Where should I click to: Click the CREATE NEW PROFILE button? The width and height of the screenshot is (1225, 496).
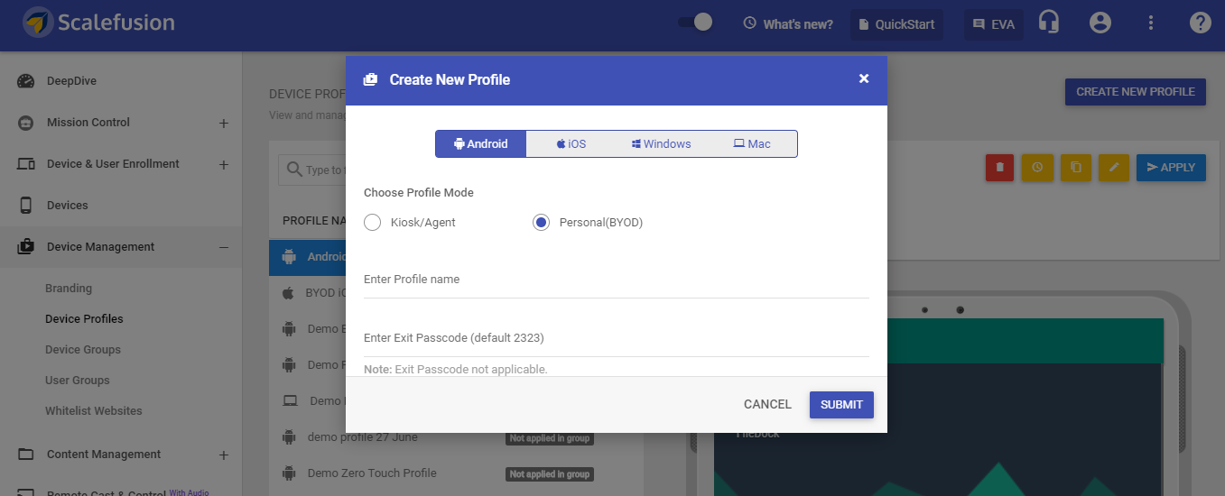tap(1136, 92)
